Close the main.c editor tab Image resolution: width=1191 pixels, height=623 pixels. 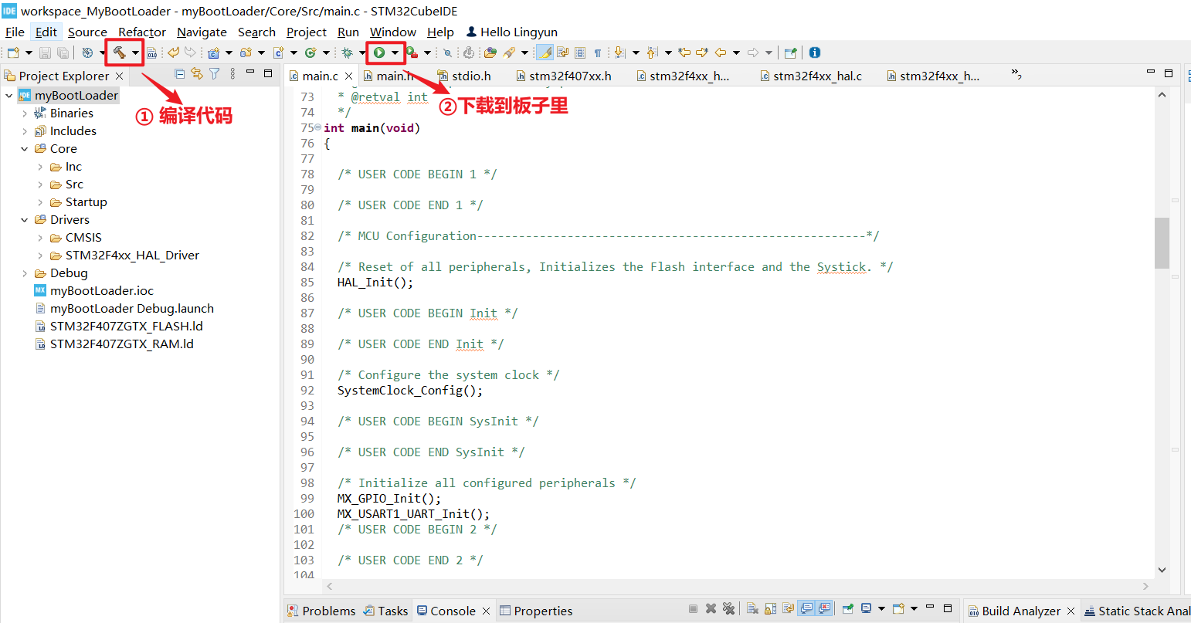tap(349, 76)
